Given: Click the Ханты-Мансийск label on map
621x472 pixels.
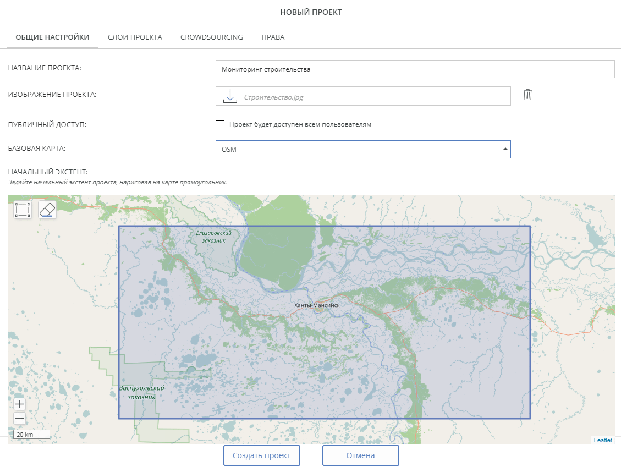Looking at the screenshot, I should coord(317,305).
